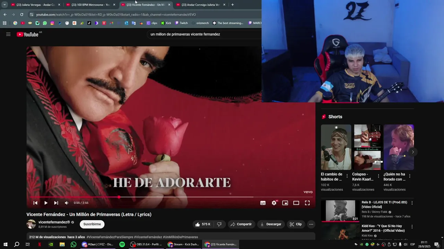Focus the YouTube search box
The image size is (444, 249).
click(x=205, y=34)
